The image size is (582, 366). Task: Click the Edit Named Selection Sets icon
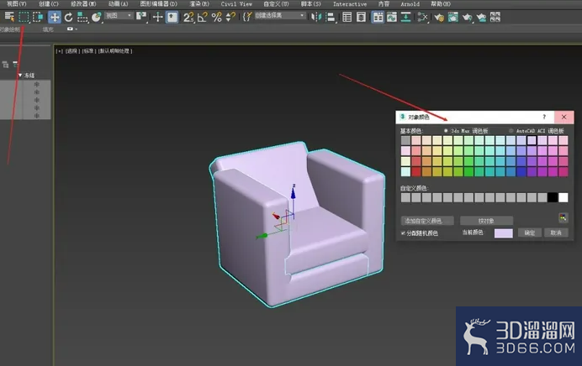click(247, 17)
